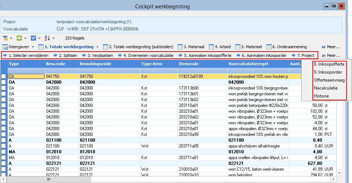Click list icon of 6. Onderaanneming view
The width and height of the screenshot is (352, 183).
[269, 47]
